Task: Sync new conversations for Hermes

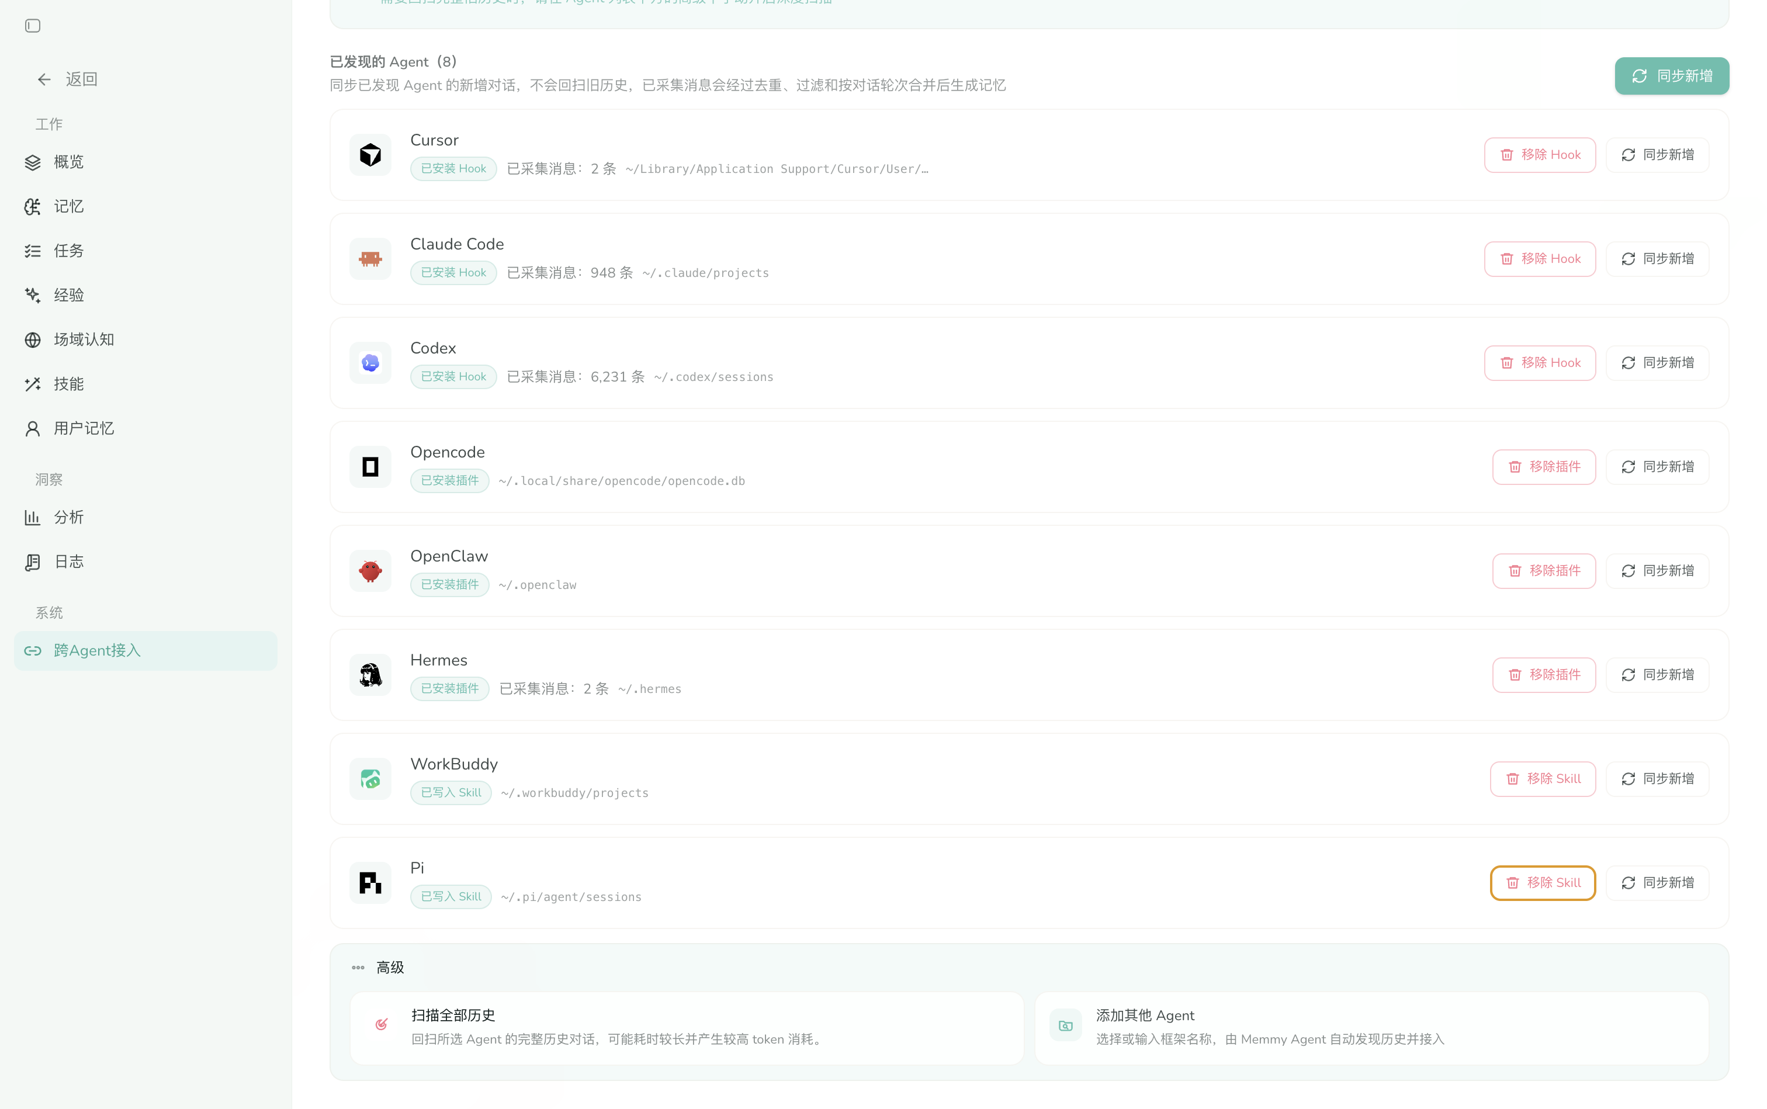Action: [x=1657, y=675]
